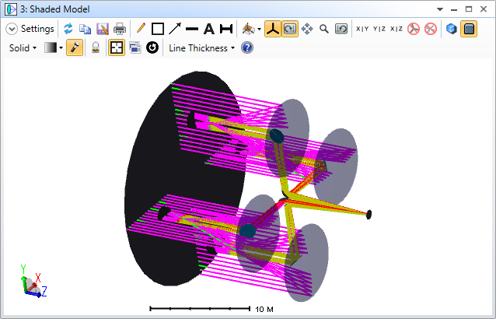Click the Shaded Model window title icon
The width and height of the screenshot is (496, 319).
11,9
